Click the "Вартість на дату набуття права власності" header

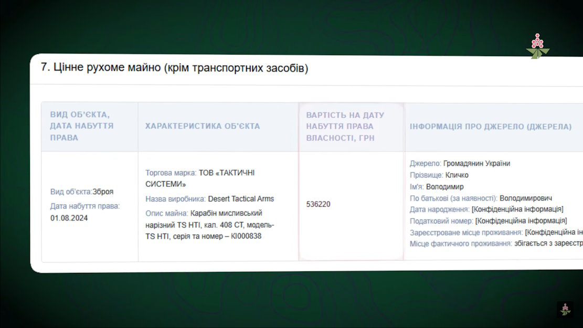(345, 126)
